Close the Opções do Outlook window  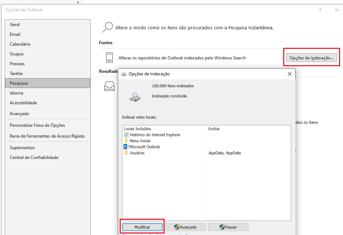click(x=337, y=10)
